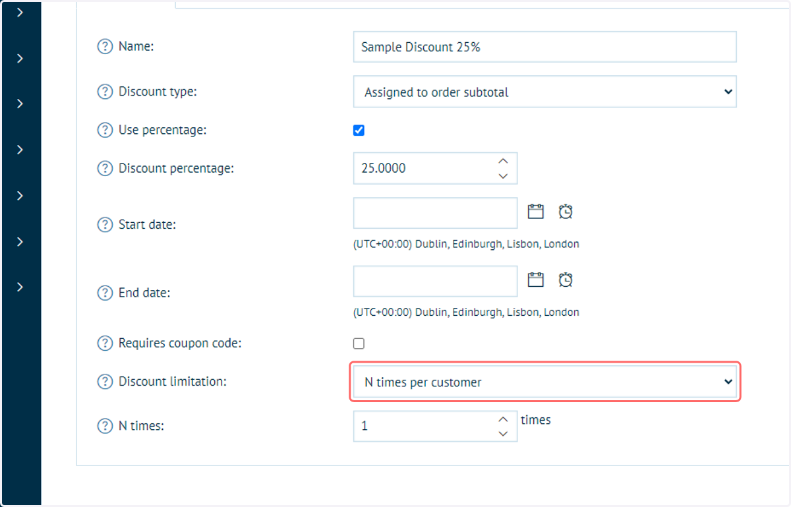
Task: Click the help icon beside Start date
Action: tap(105, 224)
